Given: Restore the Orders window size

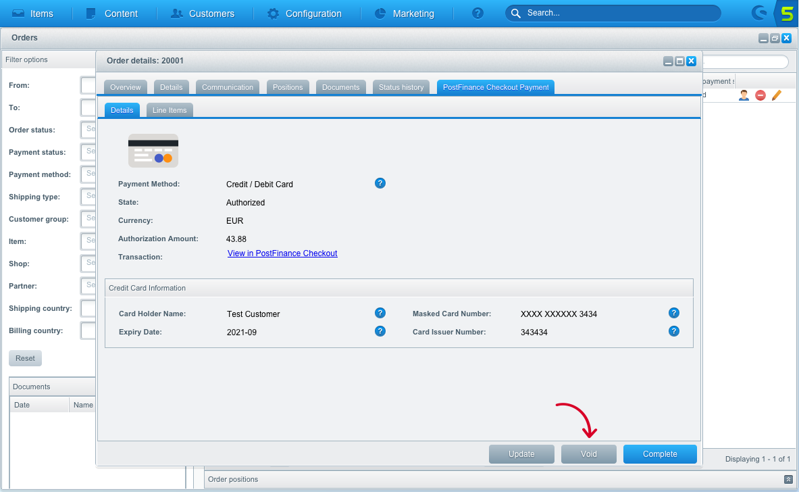Looking at the screenshot, I should pos(775,39).
